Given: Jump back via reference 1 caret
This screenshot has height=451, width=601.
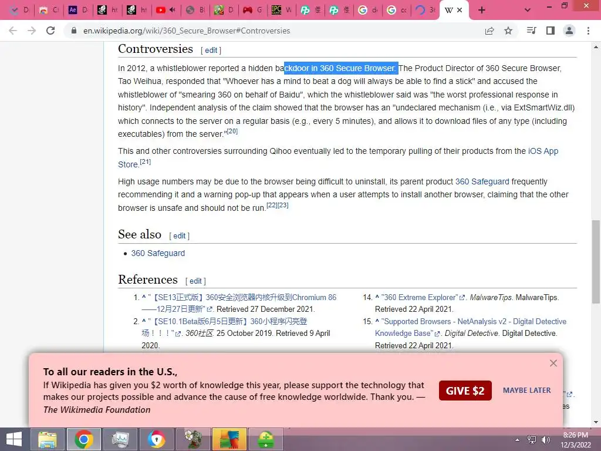Looking at the screenshot, I should point(144,297).
